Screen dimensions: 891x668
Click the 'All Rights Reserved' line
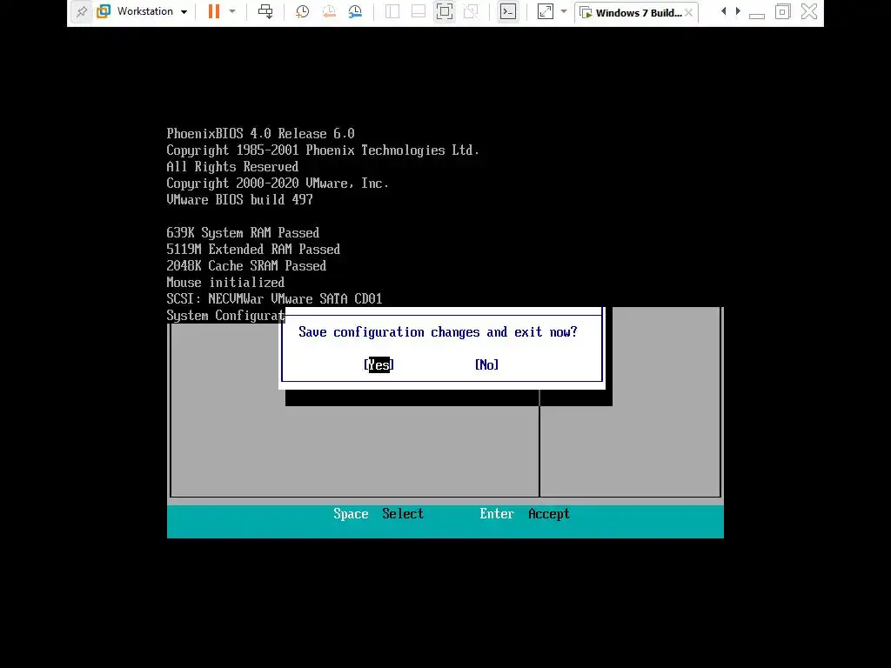coord(231,166)
